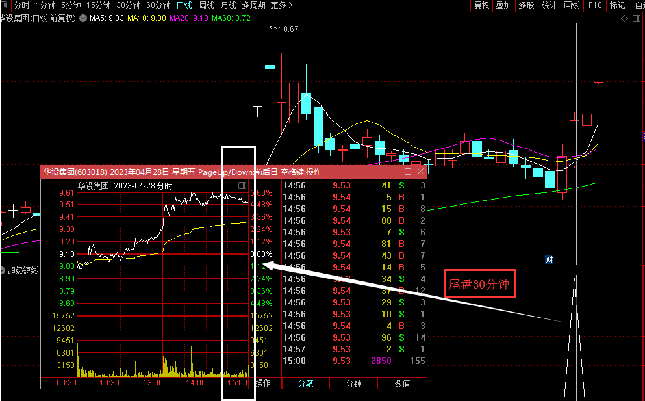Switch to the 分笔 tab

[305, 383]
